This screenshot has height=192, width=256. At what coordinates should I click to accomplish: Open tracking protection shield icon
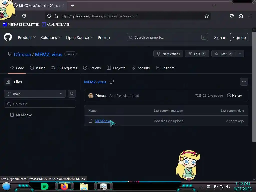(x=49, y=16)
